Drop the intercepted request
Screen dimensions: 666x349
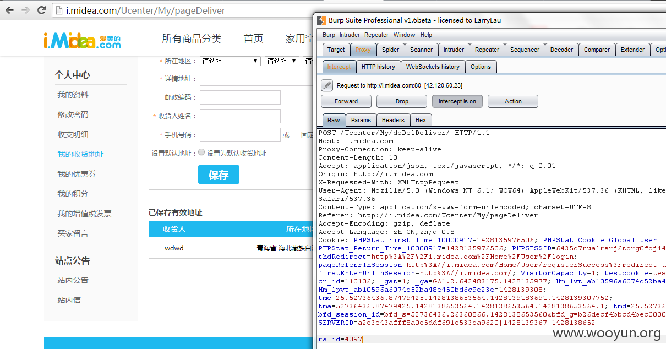[x=402, y=101]
